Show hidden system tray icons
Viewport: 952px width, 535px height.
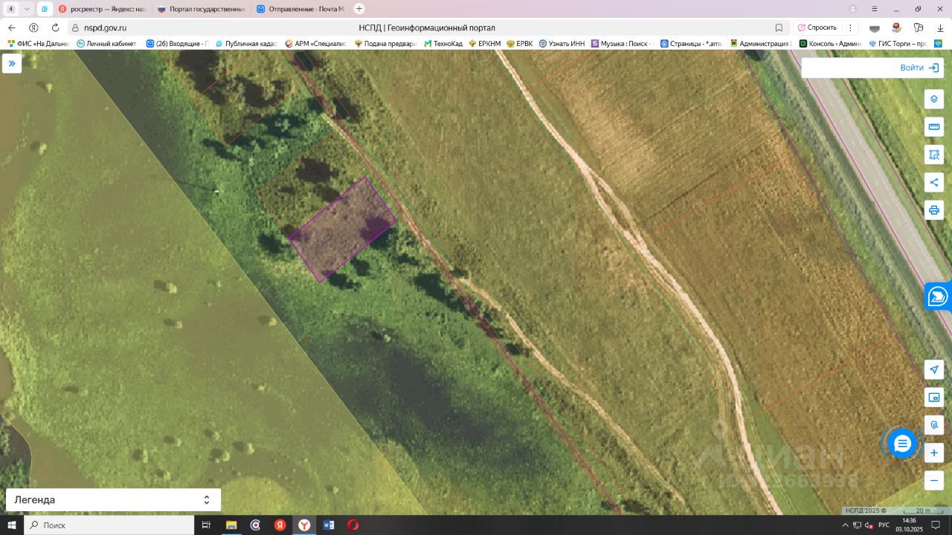[844, 525]
